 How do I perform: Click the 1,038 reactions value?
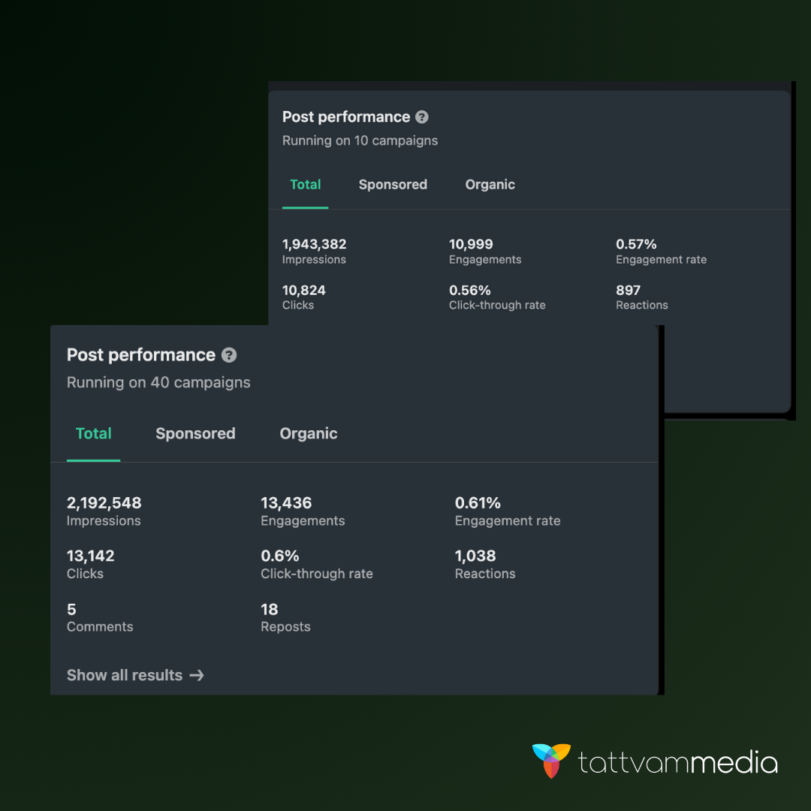(475, 556)
